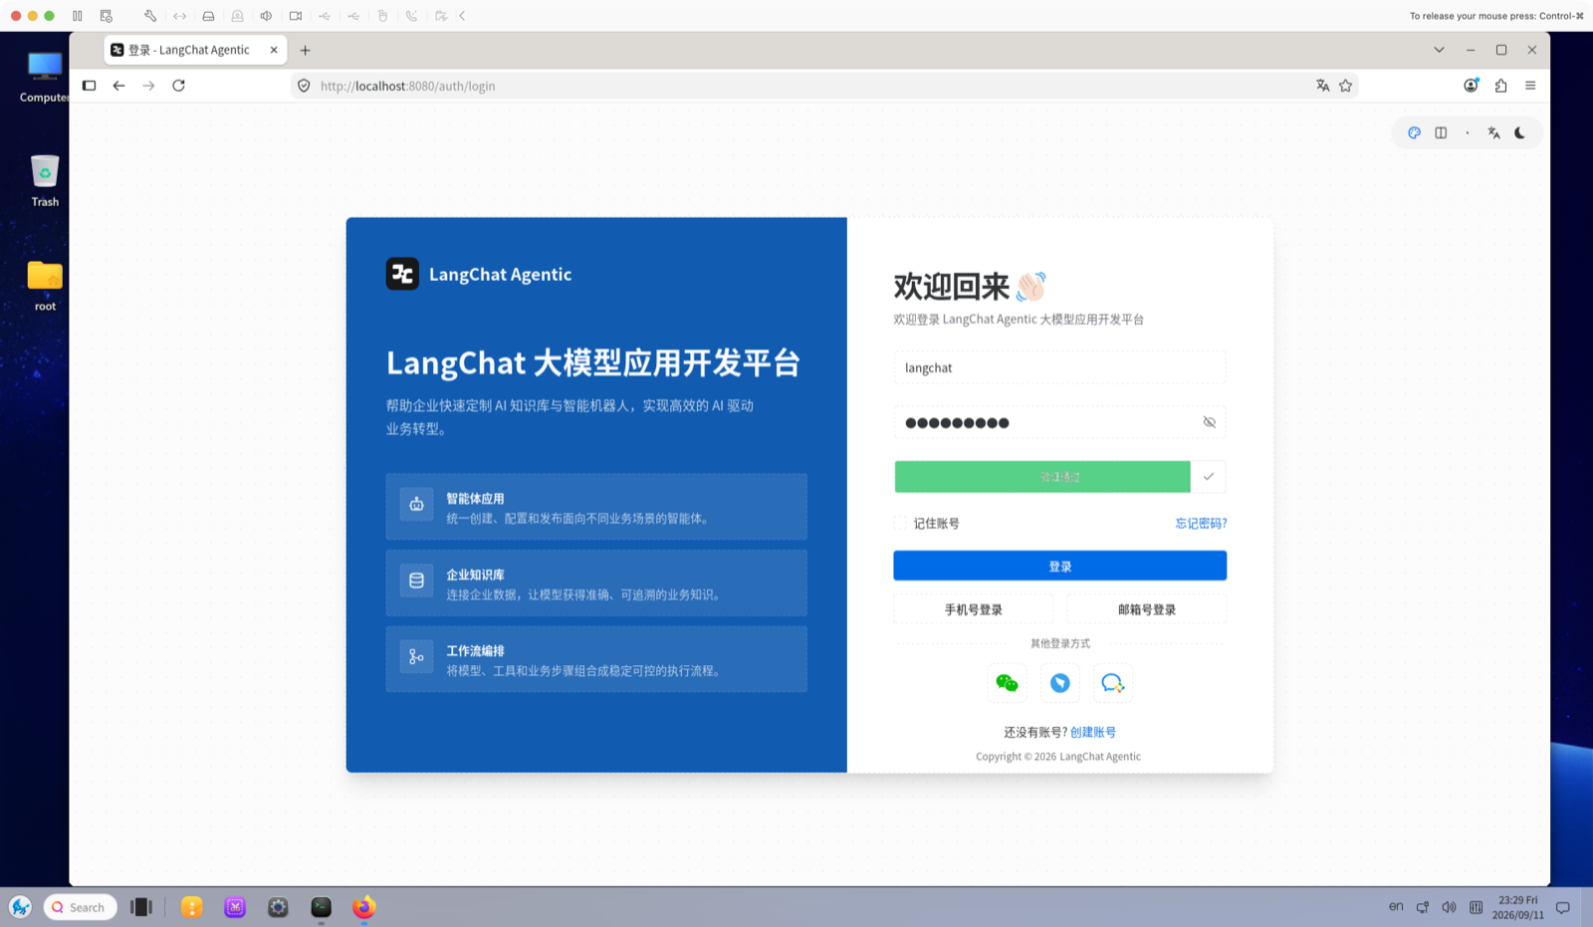Click the 企业知识库 database icon
This screenshot has height=927, width=1593.
point(416,580)
